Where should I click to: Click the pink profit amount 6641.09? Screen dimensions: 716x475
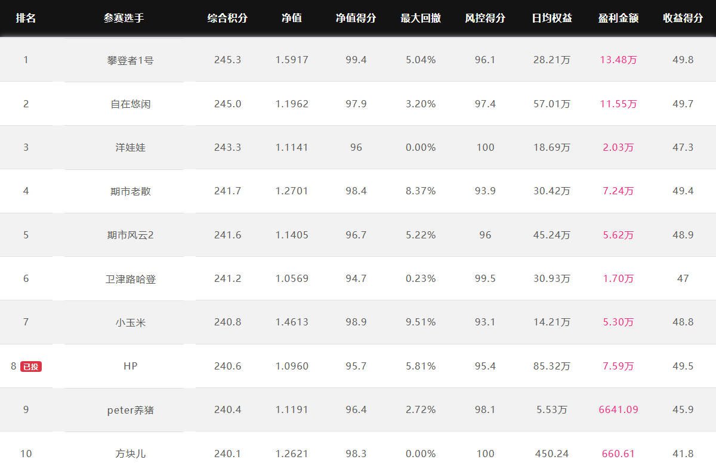(619, 409)
